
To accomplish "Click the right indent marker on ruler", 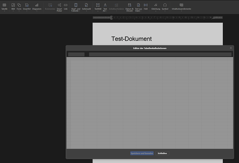I will point(213,18).
